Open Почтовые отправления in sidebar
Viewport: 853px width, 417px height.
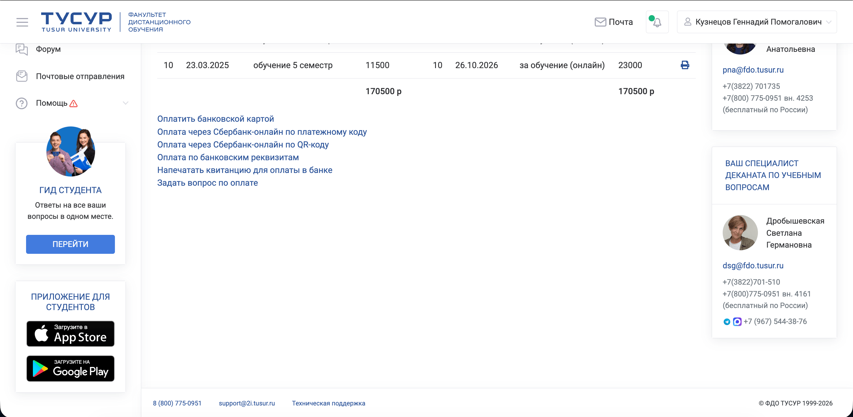tap(80, 76)
